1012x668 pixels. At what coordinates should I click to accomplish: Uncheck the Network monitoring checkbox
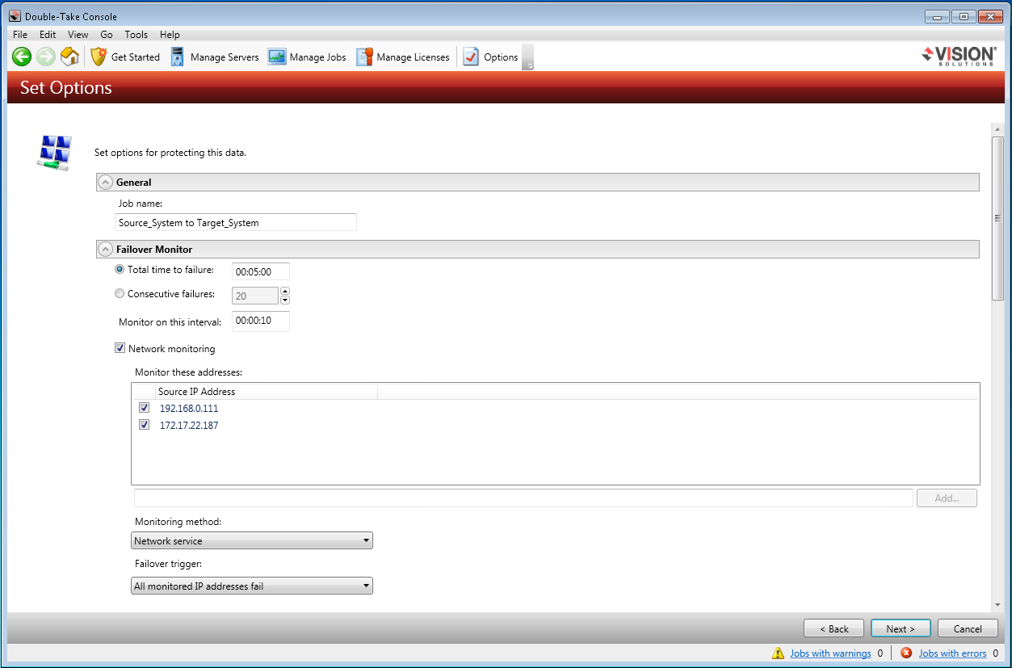coord(120,349)
